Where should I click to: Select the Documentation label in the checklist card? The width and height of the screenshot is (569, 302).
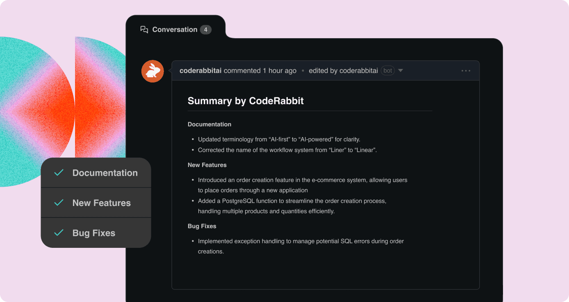105,173
